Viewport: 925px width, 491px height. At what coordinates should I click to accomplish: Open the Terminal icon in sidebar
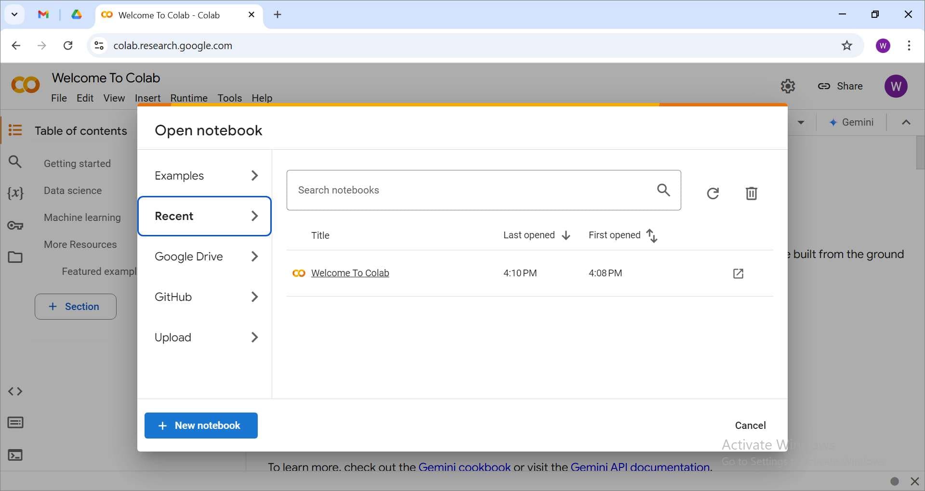point(15,455)
